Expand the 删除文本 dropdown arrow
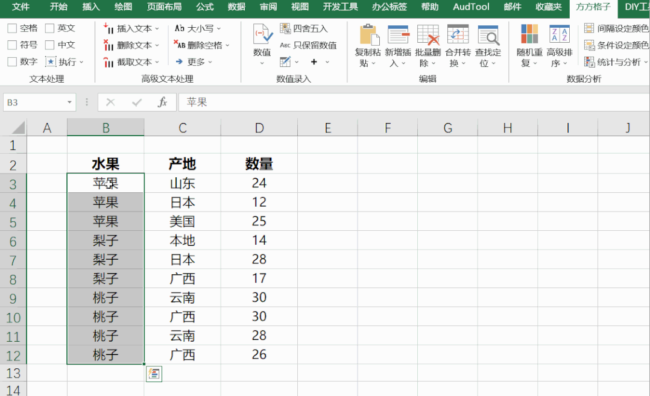Viewport: 650px width, 396px height. pyautogui.click(x=157, y=45)
